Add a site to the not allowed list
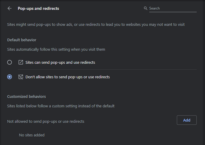Viewport: 205px width, 145px height. (187, 120)
